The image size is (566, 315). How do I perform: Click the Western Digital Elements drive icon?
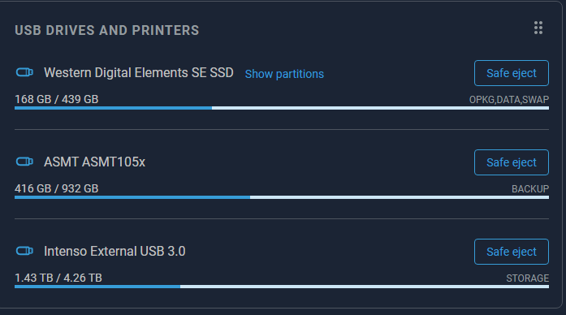pyautogui.click(x=24, y=72)
